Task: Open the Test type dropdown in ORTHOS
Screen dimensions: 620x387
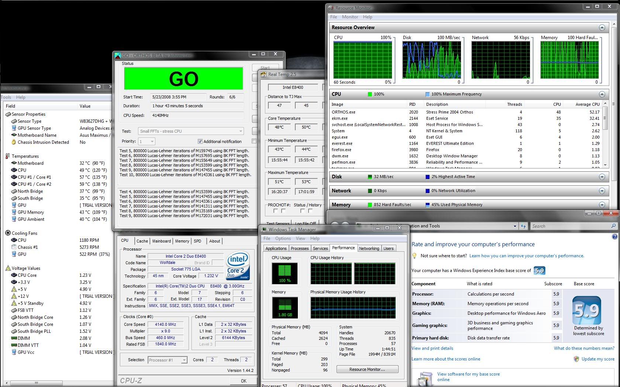Action: tap(191, 131)
